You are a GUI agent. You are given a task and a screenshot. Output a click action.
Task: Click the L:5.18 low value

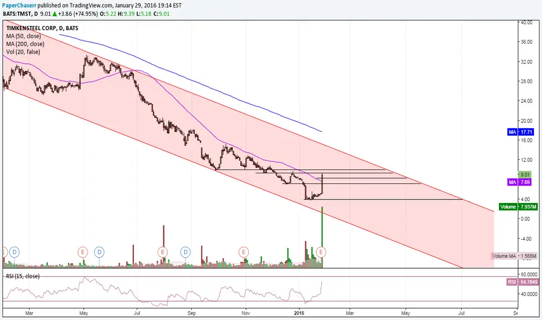pyautogui.click(x=144, y=14)
